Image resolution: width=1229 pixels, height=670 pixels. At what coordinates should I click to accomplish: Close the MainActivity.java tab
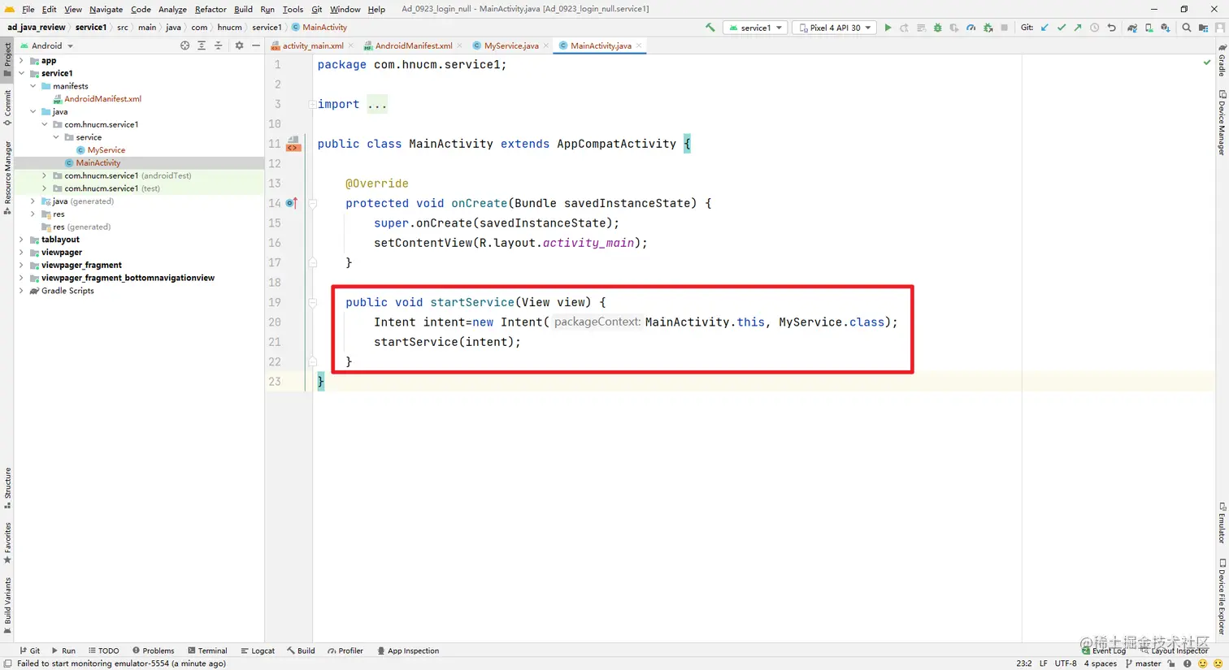tap(639, 45)
